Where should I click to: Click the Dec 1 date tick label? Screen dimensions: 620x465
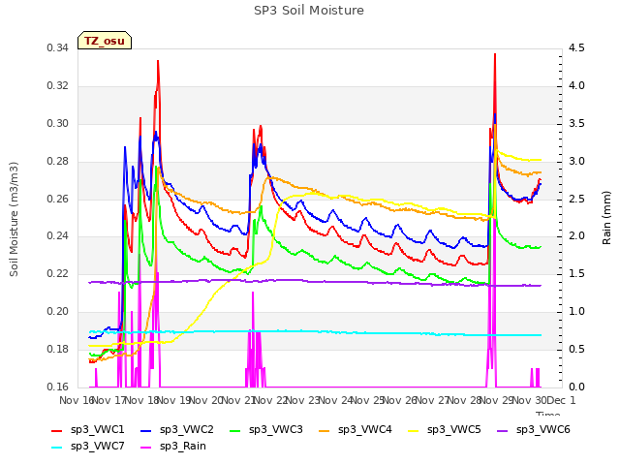click(x=561, y=400)
